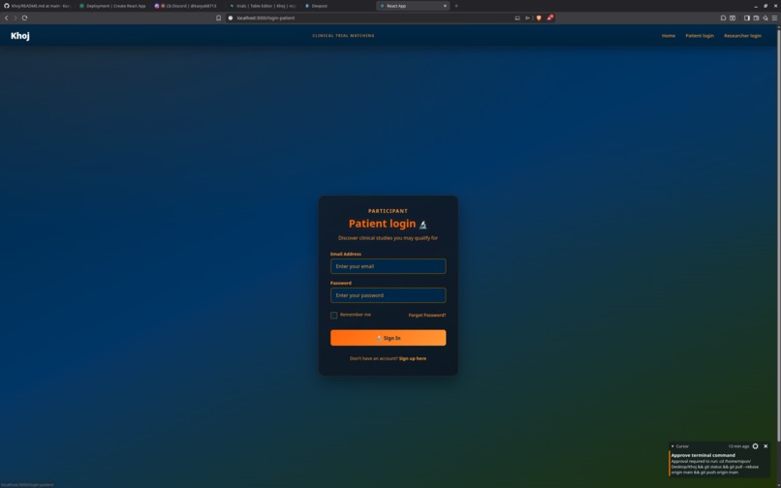Go back using the browser back arrow
This screenshot has width=781, height=488.
point(7,18)
